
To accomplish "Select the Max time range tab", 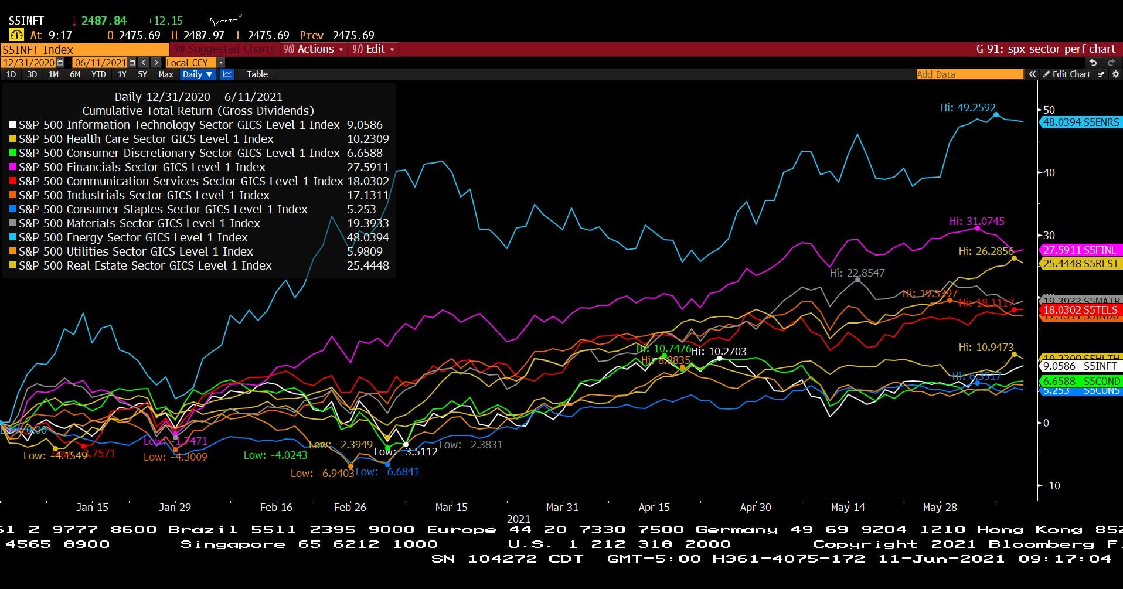I will pyautogui.click(x=166, y=74).
